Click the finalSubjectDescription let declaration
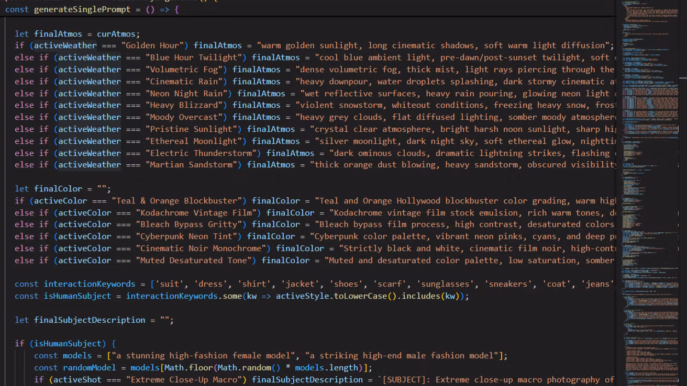 [x=94, y=320]
